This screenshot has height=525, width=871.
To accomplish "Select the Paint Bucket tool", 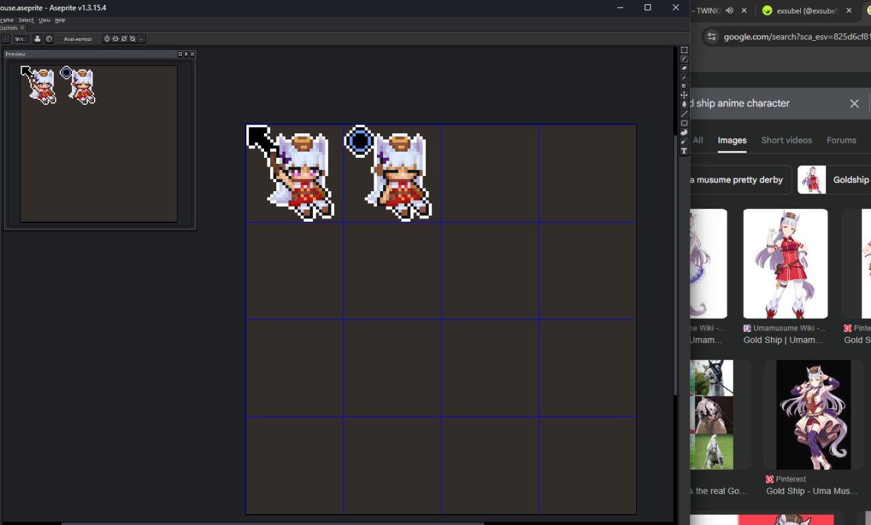I will 684,105.
